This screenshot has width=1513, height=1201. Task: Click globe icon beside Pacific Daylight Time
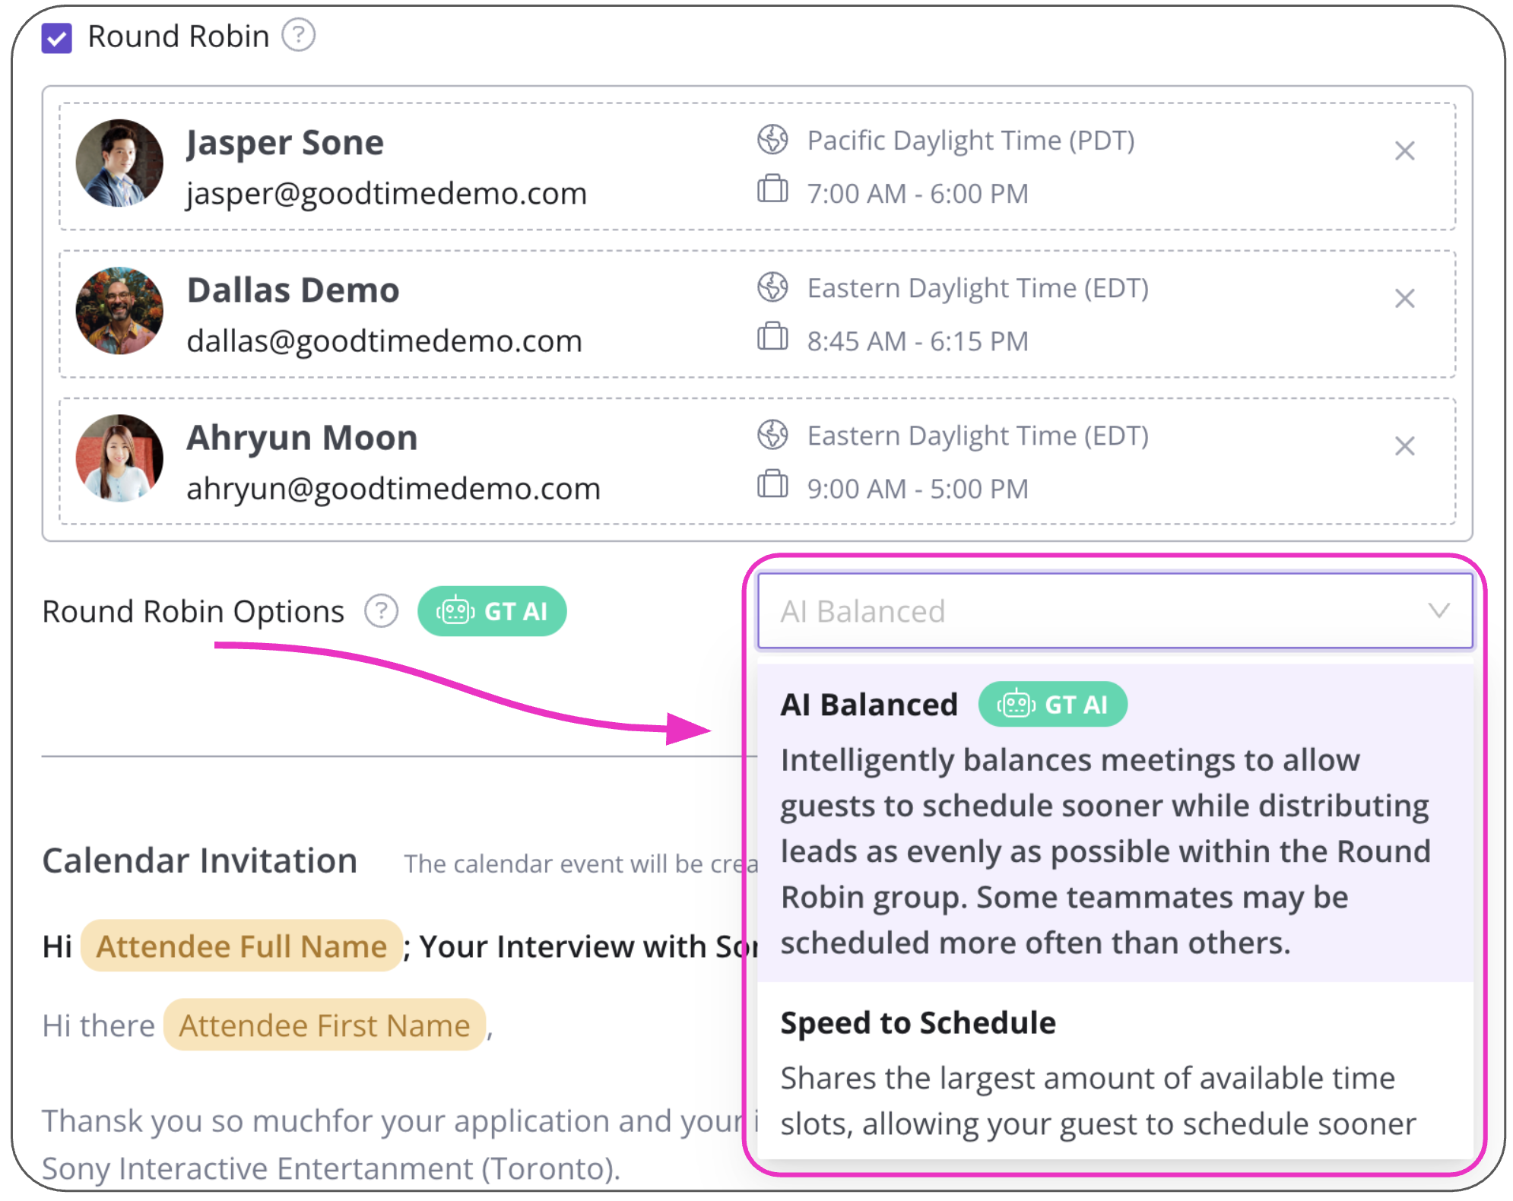tap(772, 140)
